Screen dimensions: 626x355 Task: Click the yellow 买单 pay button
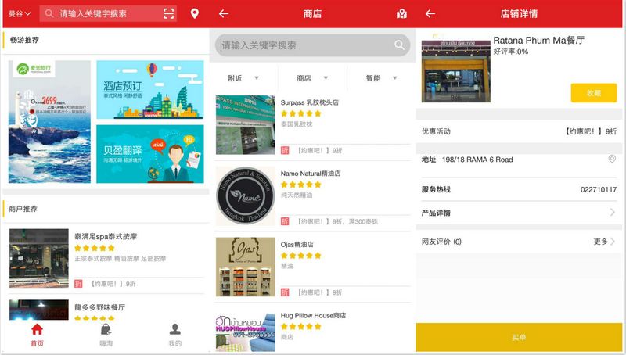[519, 338]
